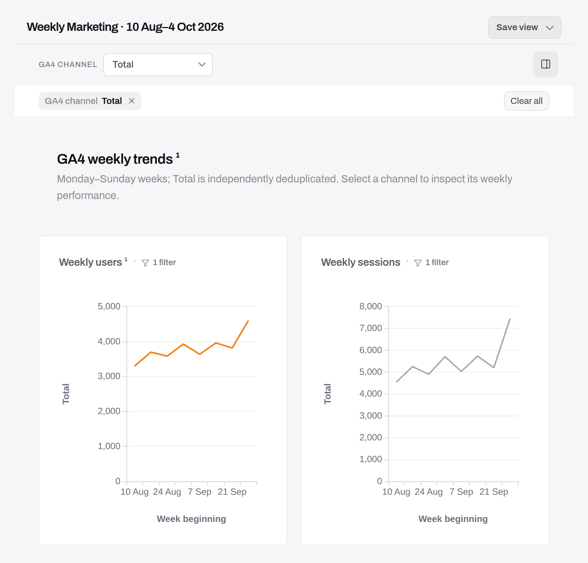Click the footnote 1 beside GA4 weekly trends
Viewport: 588px width, 563px height.
178,155
